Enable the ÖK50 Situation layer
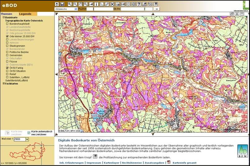 (x=7, y=71)
